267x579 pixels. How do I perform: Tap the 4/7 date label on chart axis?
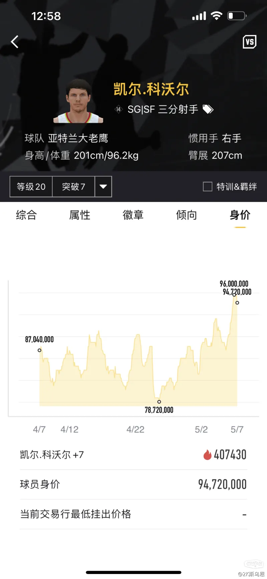click(x=39, y=429)
